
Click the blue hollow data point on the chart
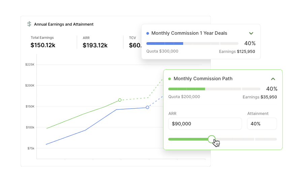pyautogui.click(x=147, y=107)
